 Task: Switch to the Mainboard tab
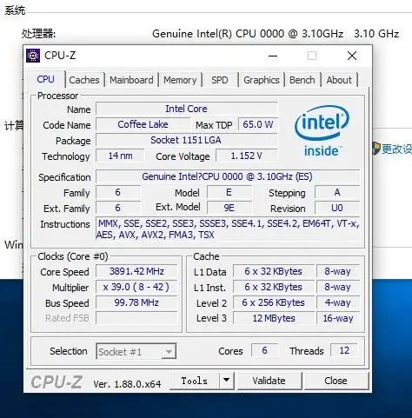[x=131, y=80]
